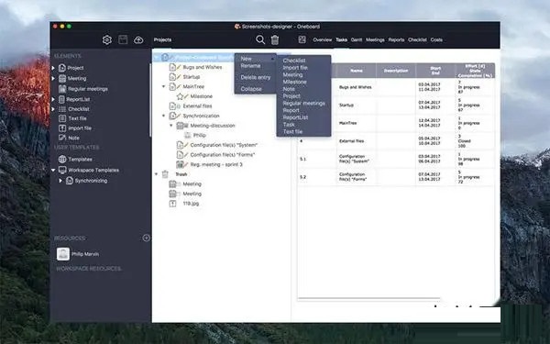Click the horizontal scrollbar under the task table

368,299
